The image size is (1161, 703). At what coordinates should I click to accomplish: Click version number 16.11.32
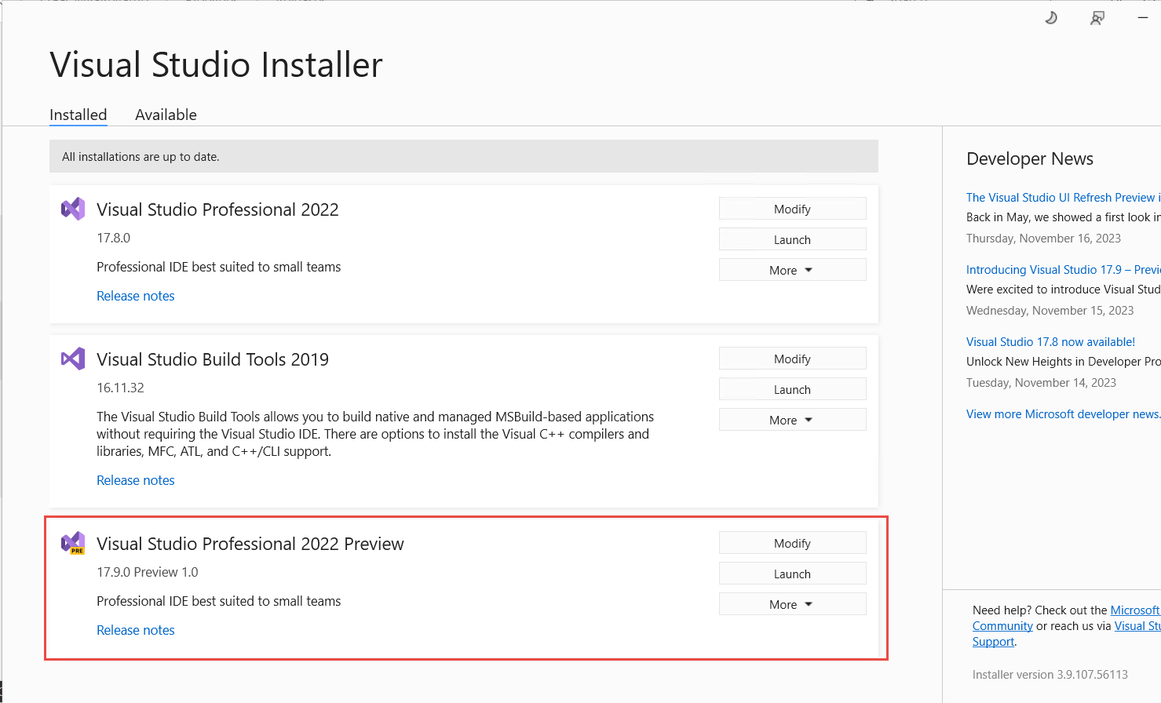pyautogui.click(x=120, y=388)
